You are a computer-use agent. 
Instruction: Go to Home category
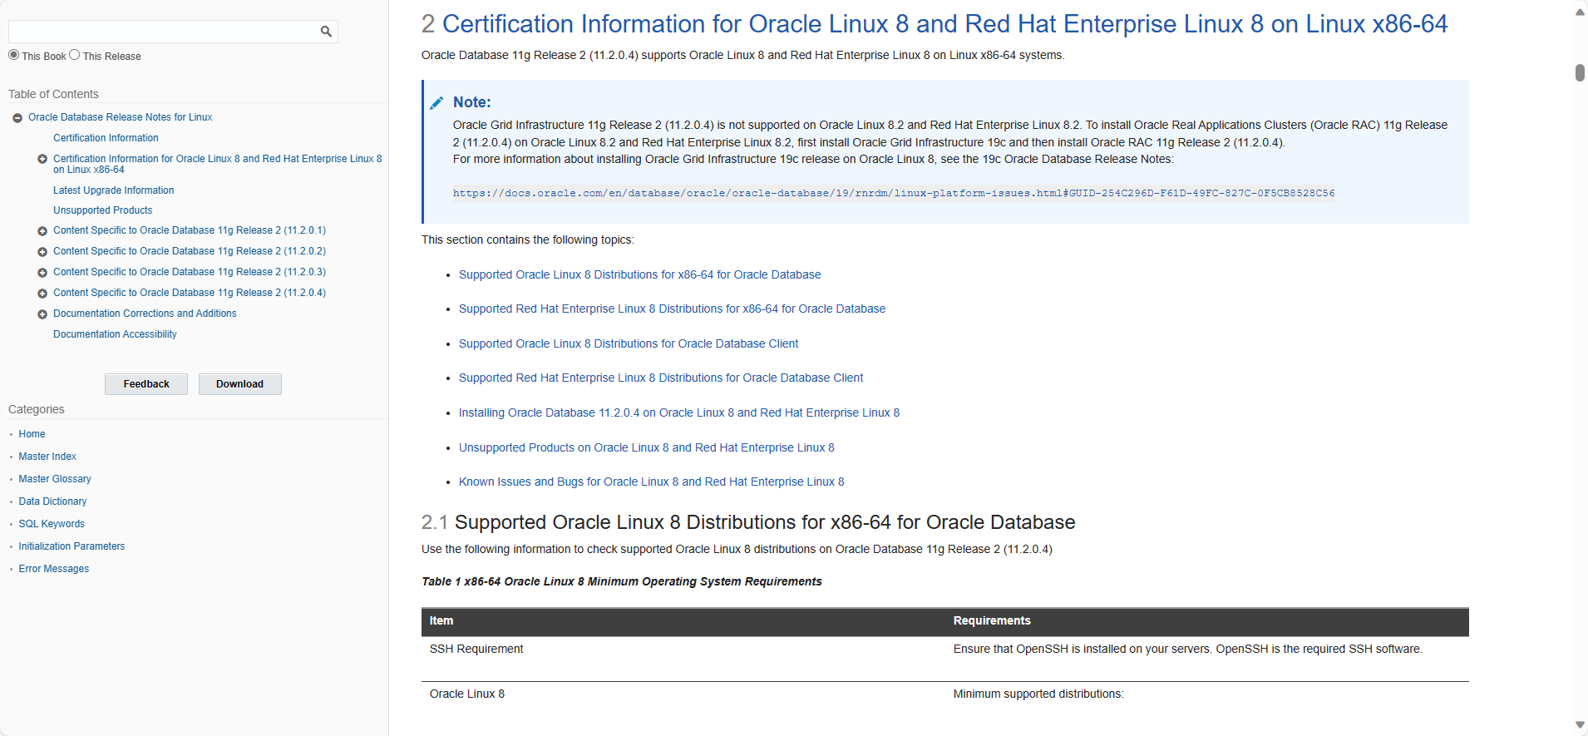tap(32, 434)
